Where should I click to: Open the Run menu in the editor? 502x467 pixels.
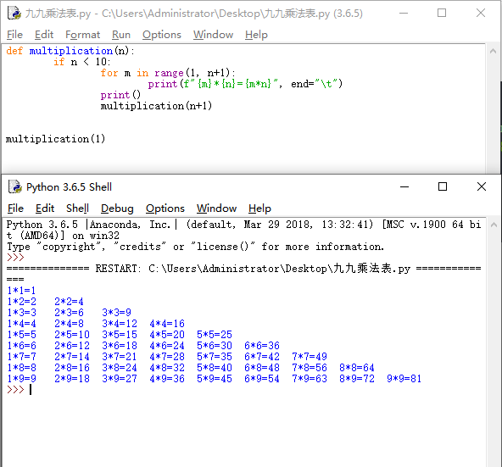pyautogui.click(x=121, y=35)
